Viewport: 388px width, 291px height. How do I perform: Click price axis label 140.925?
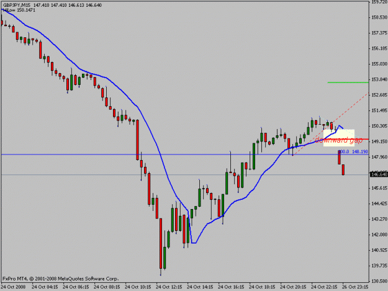click(x=379, y=250)
